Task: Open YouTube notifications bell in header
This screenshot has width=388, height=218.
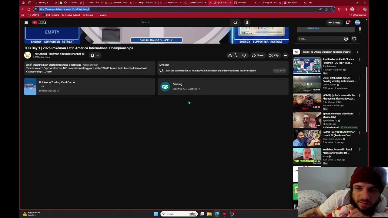Action: coord(348,22)
